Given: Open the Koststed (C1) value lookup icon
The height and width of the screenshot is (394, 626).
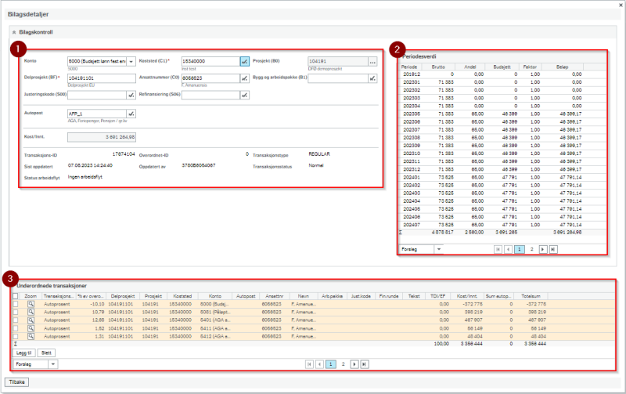Looking at the screenshot, I should pos(244,62).
